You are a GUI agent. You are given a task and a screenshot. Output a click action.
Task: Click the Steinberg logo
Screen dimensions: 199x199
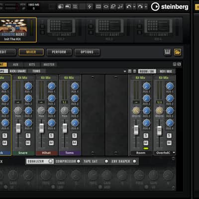point(170,6)
